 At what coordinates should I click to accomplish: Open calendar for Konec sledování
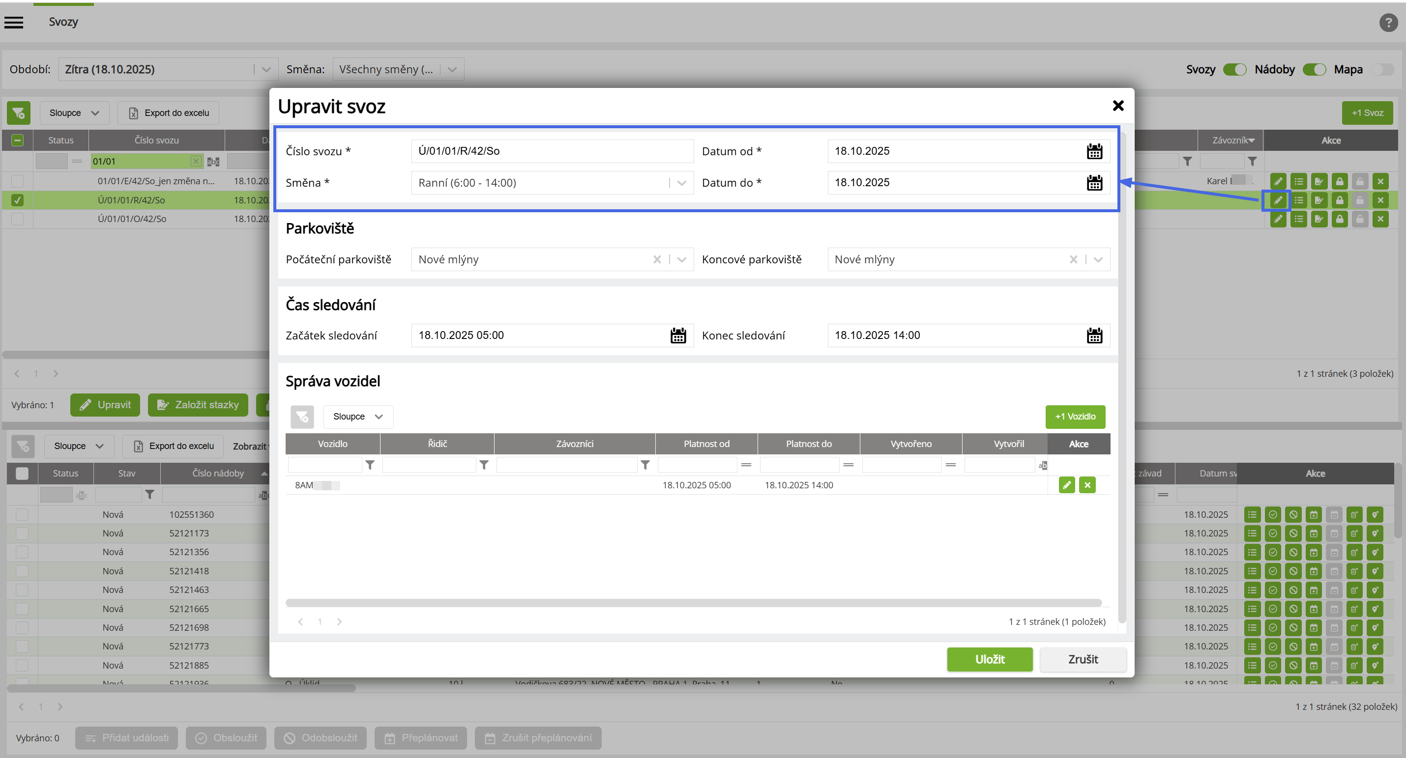1094,336
